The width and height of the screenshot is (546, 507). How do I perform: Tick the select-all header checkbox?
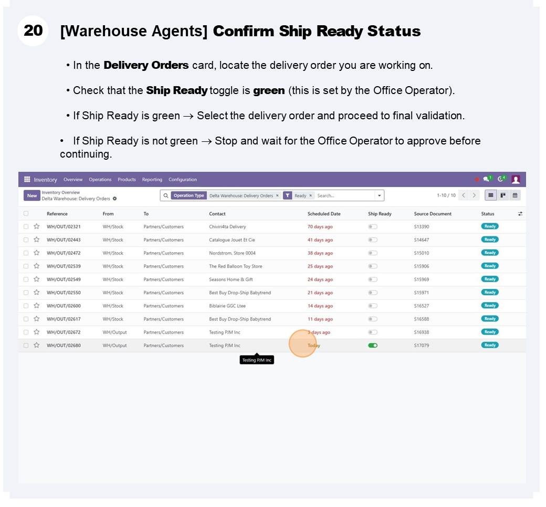(x=26, y=213)
